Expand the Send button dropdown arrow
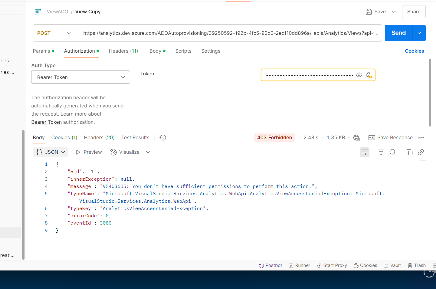The image size is (436, 289). coord(419,33)
